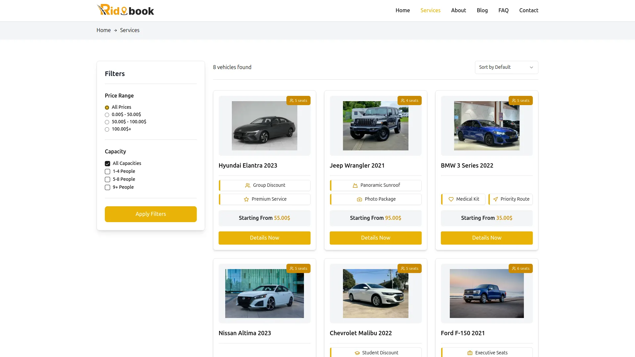Image resolution: width=635 pixels, height=357 pixels.
Task: Uncheck the All Capacities option
Action: tap(107, 163)
